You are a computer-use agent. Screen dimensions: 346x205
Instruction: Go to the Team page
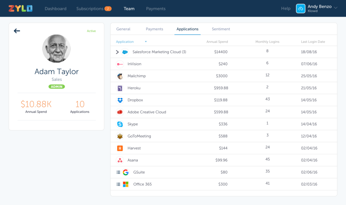(129, 8)
